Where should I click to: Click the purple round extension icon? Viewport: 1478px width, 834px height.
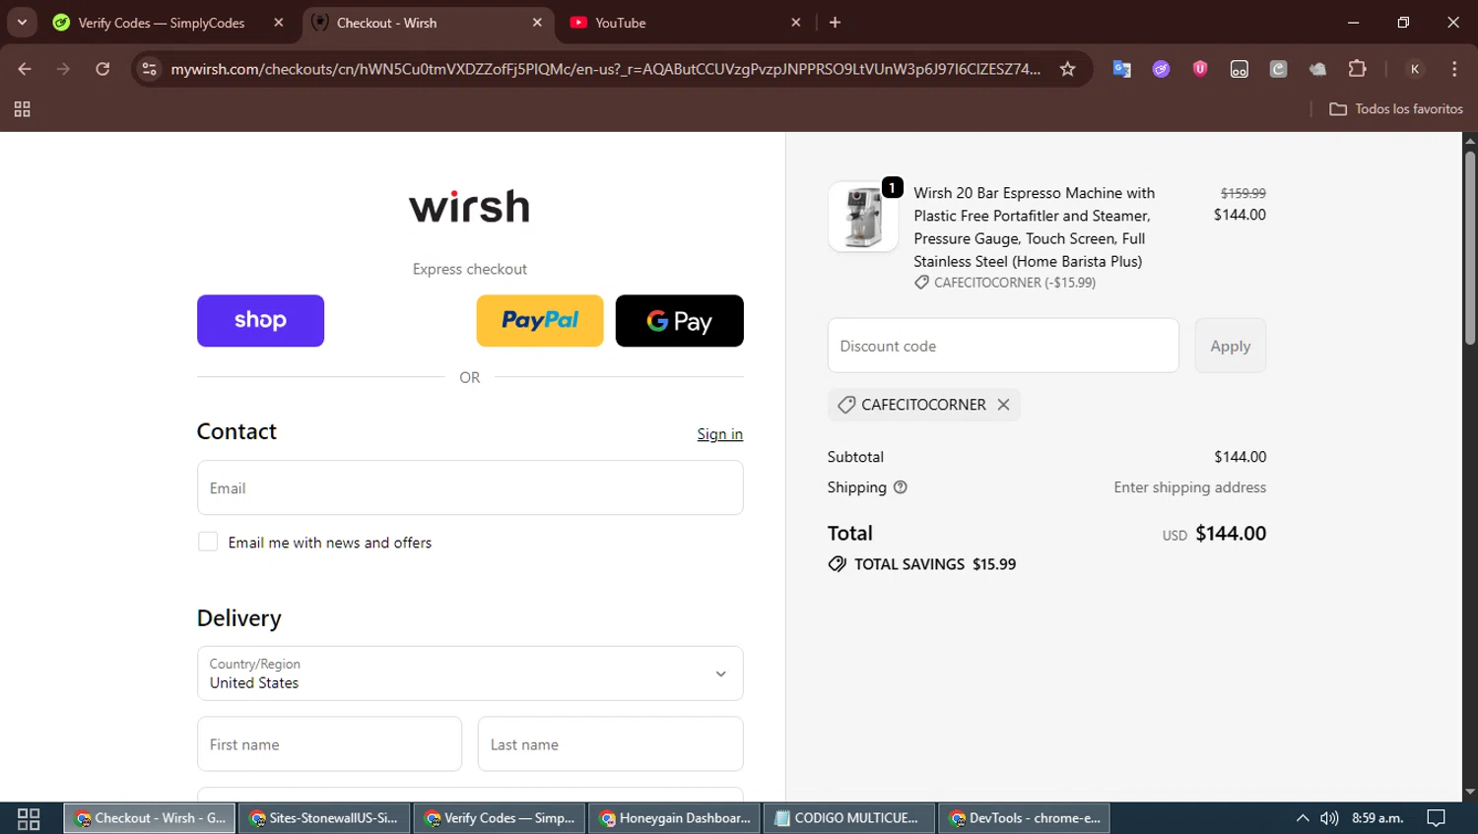(x=1161, y=69)
